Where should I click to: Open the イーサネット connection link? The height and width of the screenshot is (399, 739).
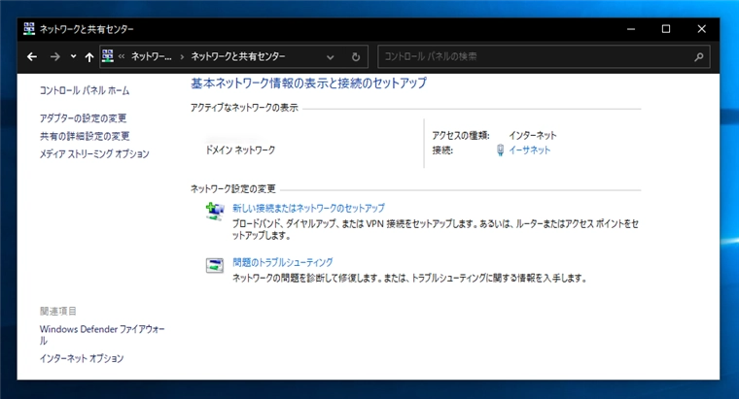pos(529,150)
